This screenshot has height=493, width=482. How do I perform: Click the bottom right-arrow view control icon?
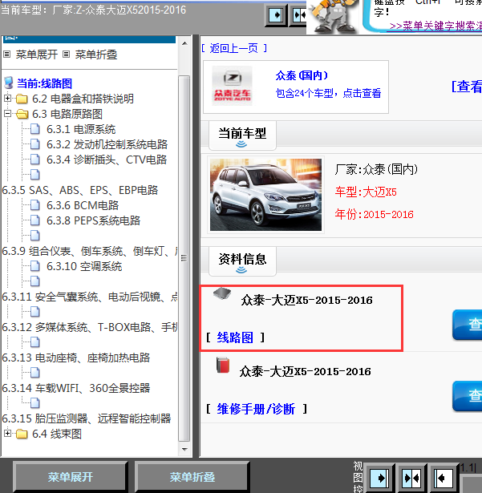coord(379,479)
